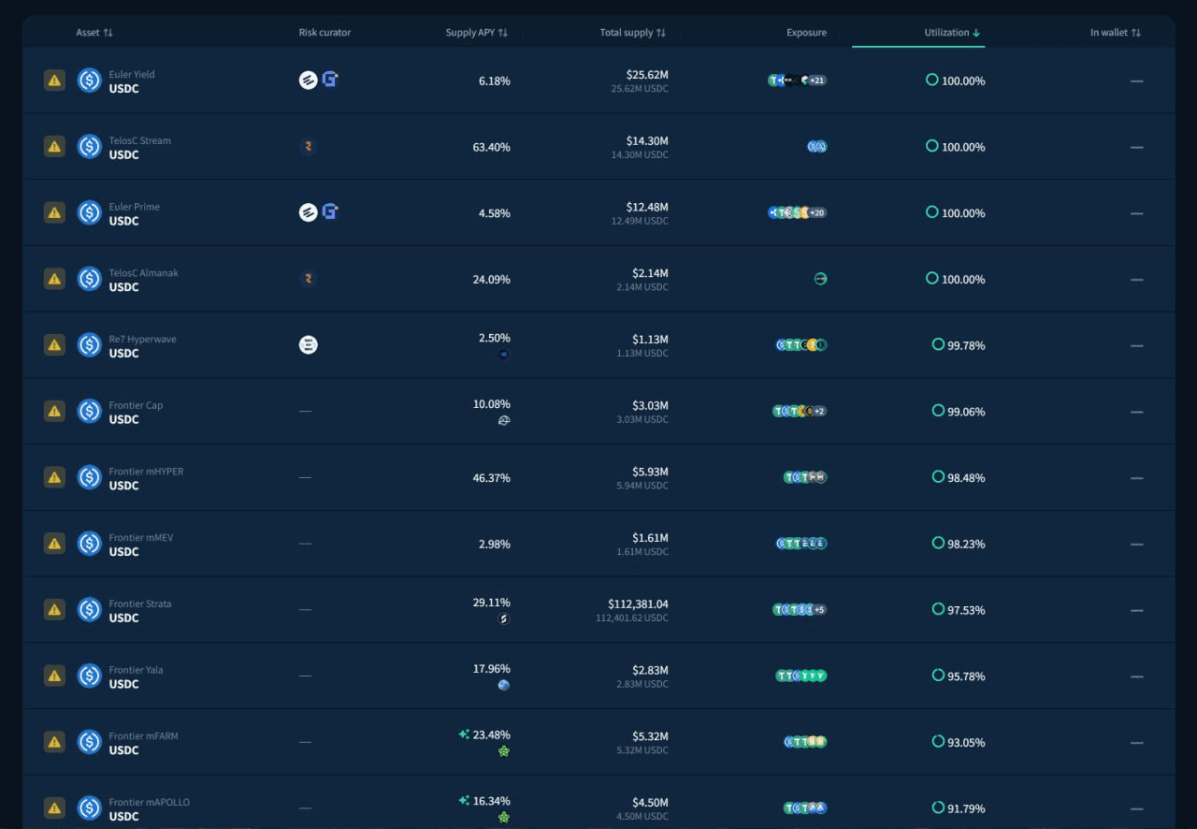The width and height of the screenshot is (1197, 829).
Task: Open the Frontier mHYPER vault row
Action: (146, 478)
